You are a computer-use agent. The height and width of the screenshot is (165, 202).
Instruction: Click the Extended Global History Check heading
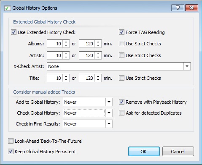(44, 22)
